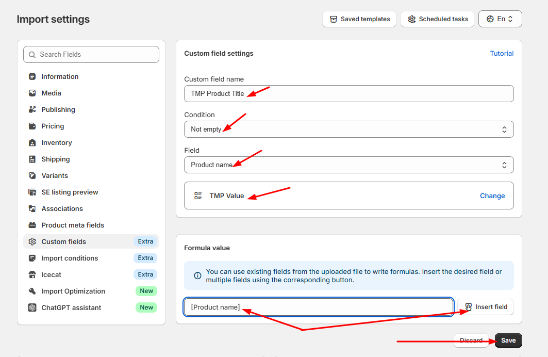Click the Variants label in sidebar

click(55, 175)
